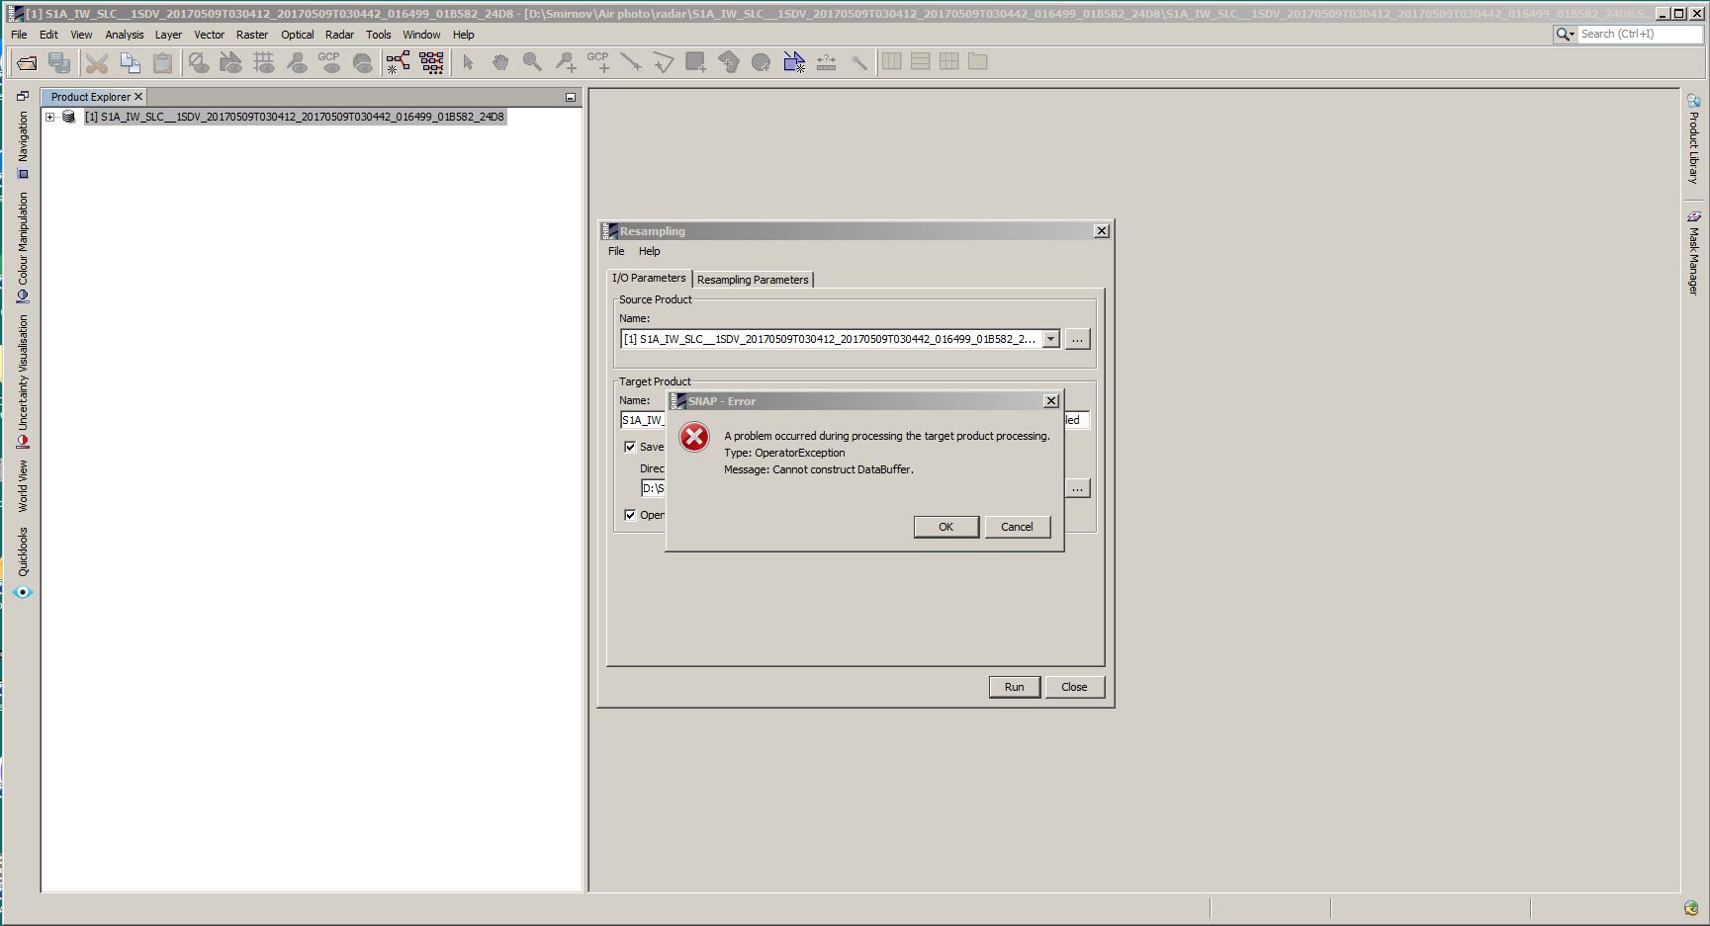Image resolution: width=1710 pixels, height=926 pixels.
Task: Minimize the Product Explorer panel
Action: [x=571, y=97]
